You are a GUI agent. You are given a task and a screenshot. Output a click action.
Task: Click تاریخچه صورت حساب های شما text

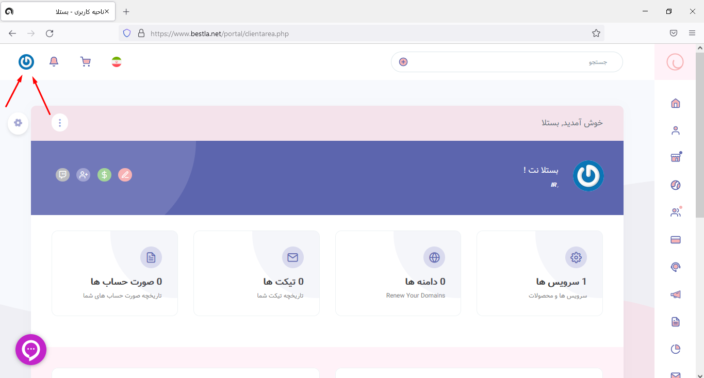[122, 295]
